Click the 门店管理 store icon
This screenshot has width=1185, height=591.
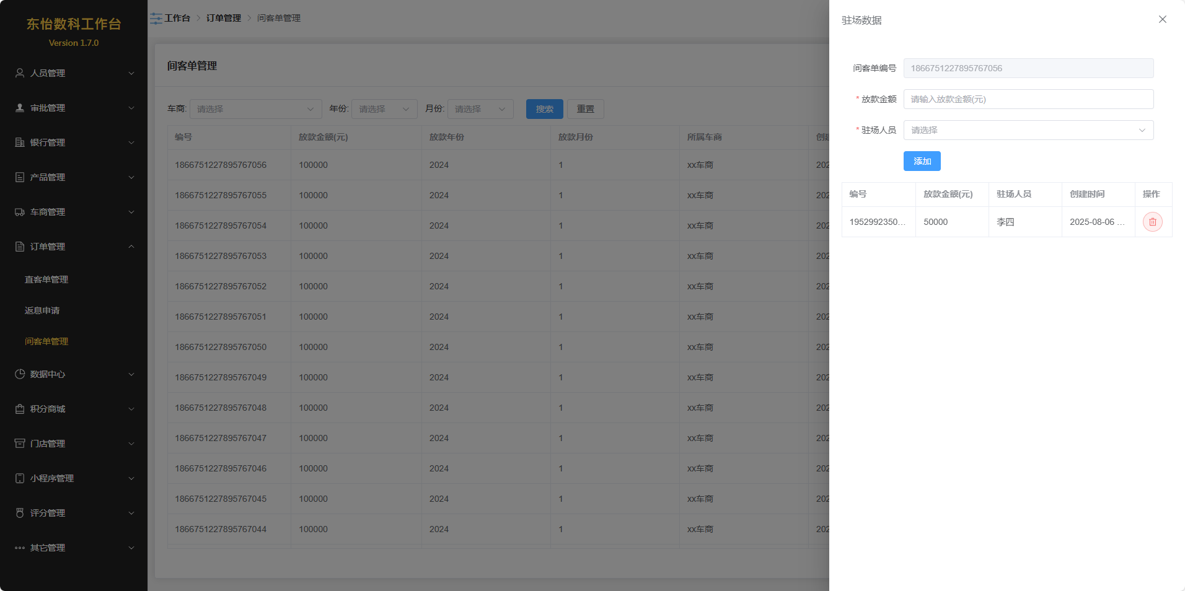(20, 444)
